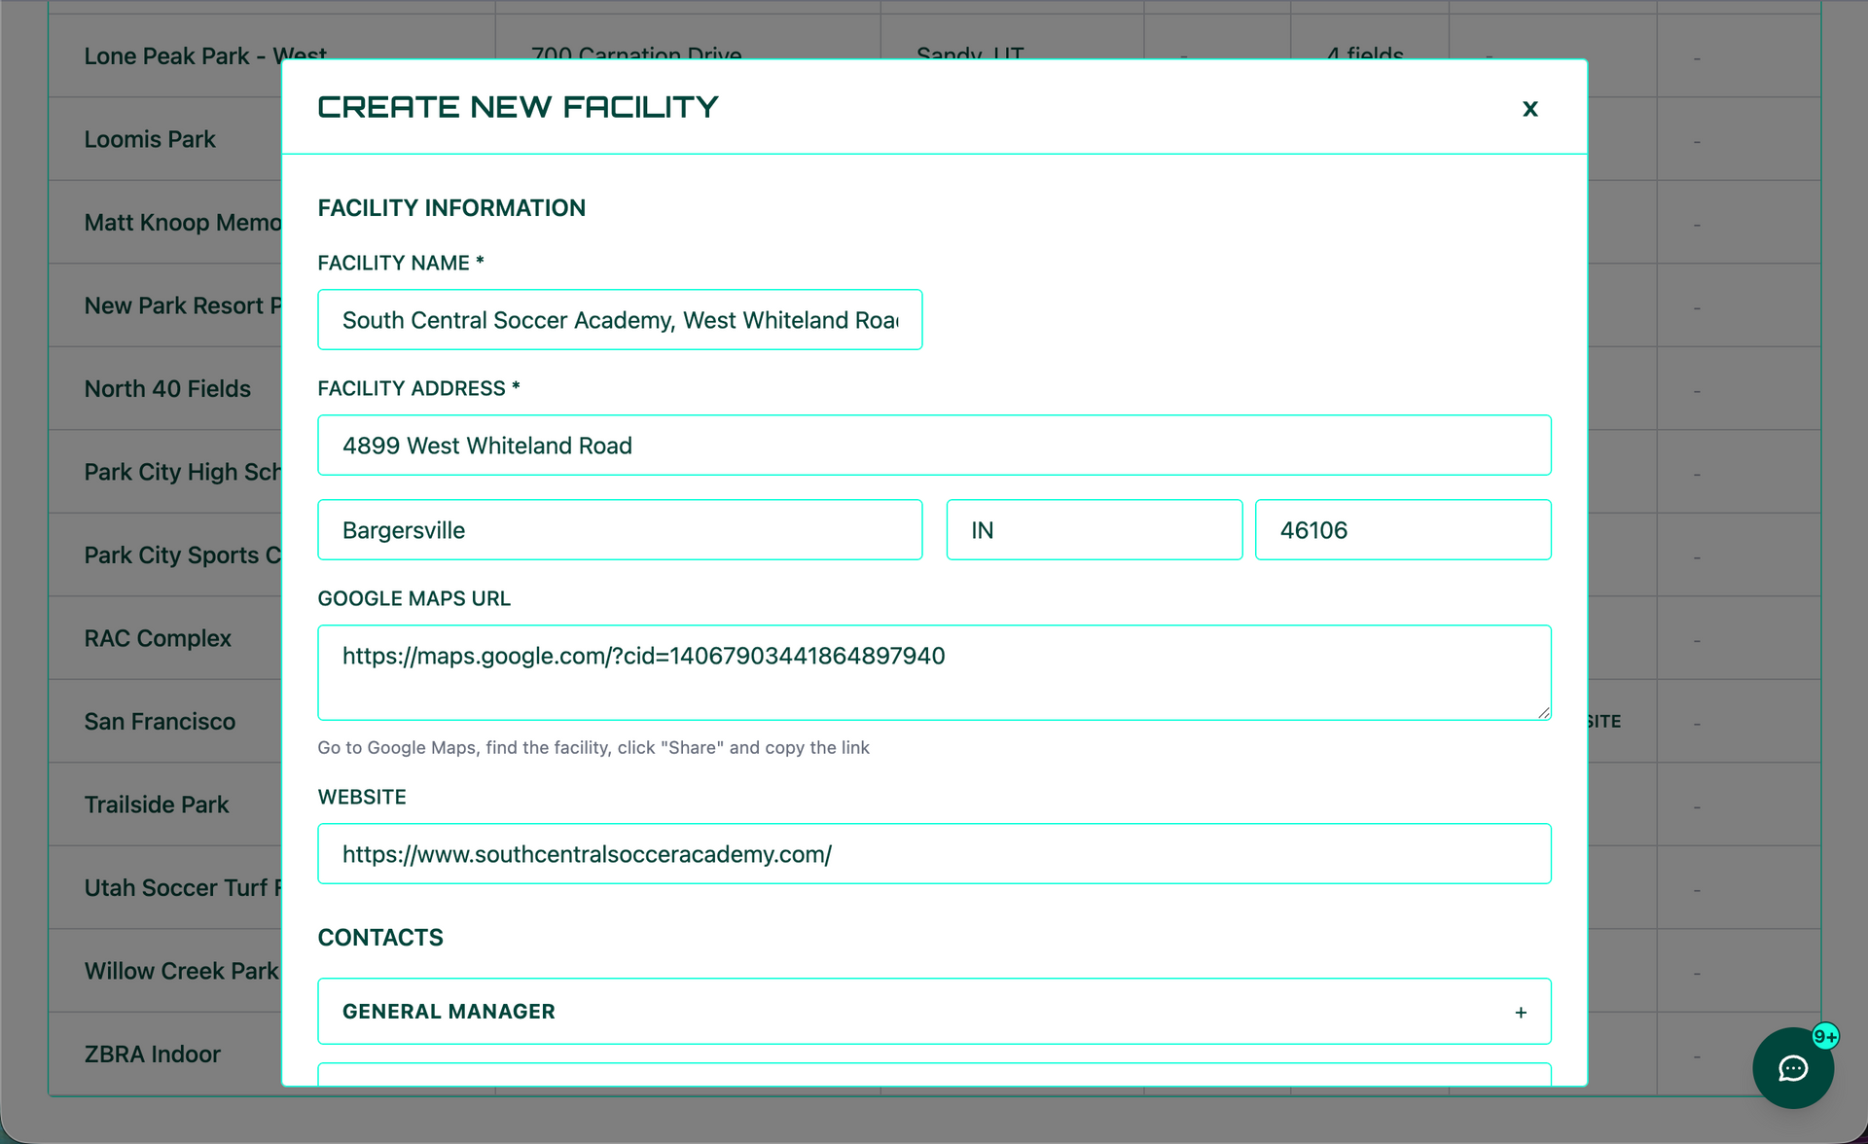
Task: Open ZBRA Indoor row
Action: point(153,1055)
